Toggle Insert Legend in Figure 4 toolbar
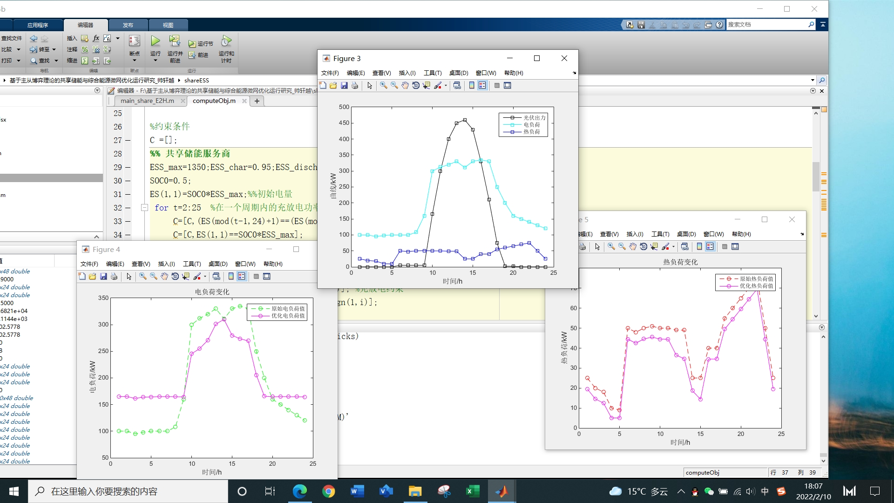 tap(242, 276)
